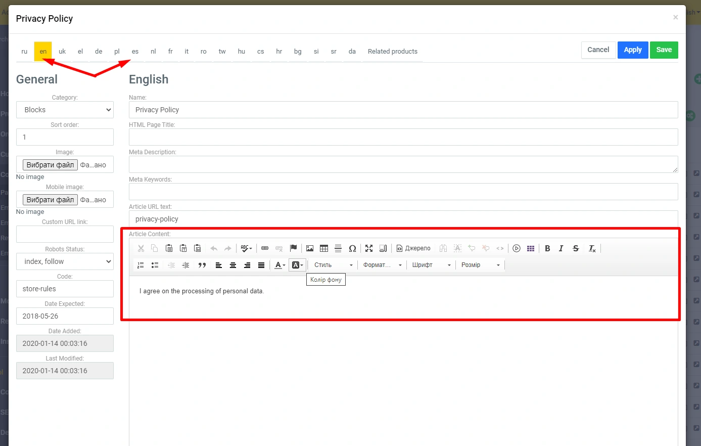Toggle italic text formatting

(561, 248)
